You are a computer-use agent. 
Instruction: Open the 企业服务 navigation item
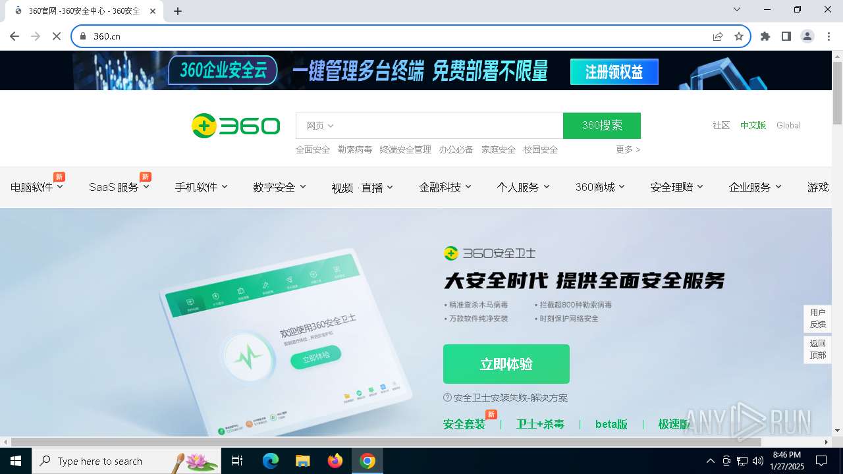point(755,187)
